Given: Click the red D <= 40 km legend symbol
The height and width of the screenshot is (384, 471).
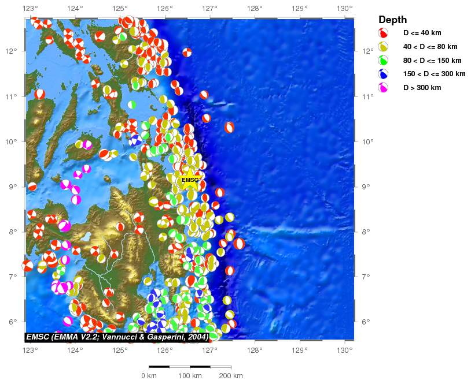Looking at the screenshot, I should point(383,33).
